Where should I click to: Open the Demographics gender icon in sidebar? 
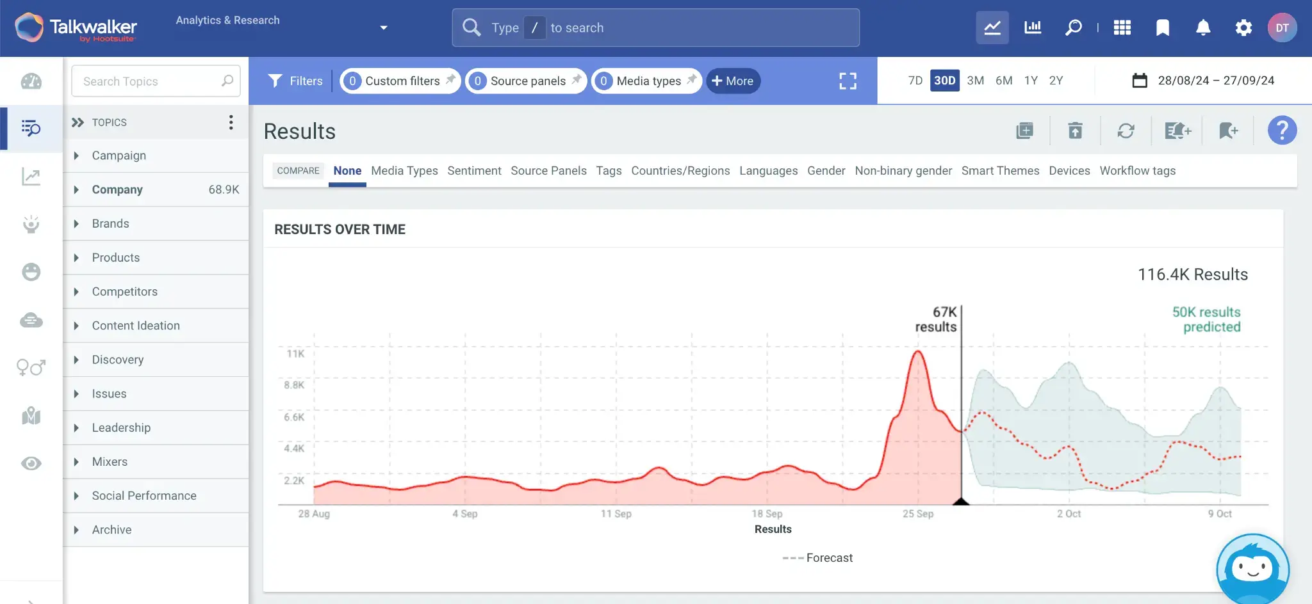pyautogui.click(x=31, y=368)
